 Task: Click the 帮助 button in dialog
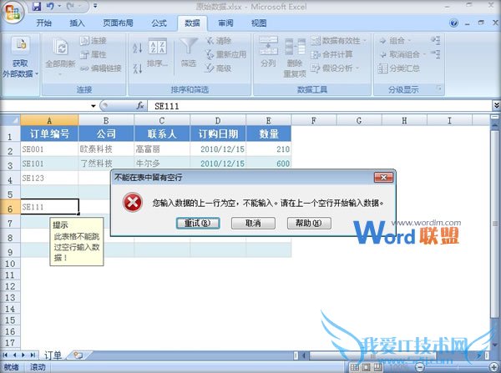click(x=309, y=223)
